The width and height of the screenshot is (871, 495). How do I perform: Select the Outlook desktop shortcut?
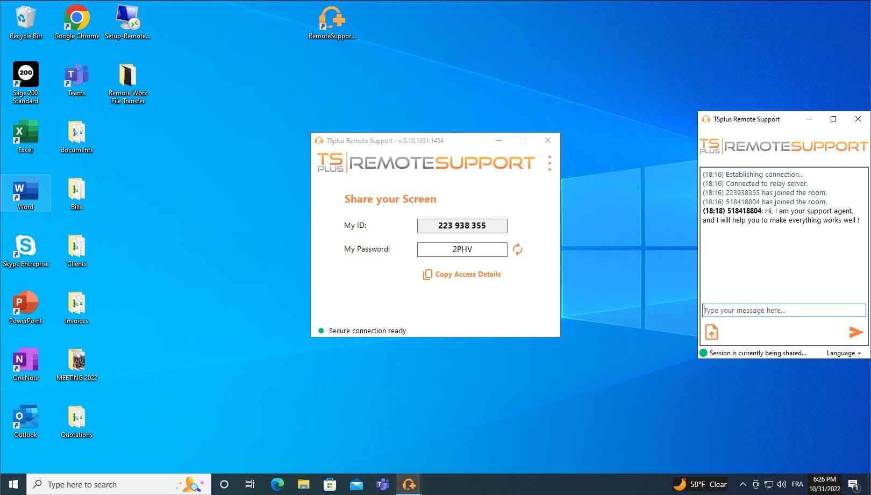pyautogui.click(x=25, y=421)
